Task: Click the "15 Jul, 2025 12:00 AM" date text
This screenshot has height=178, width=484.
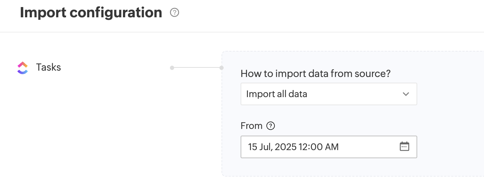Action: coord(293,147)
